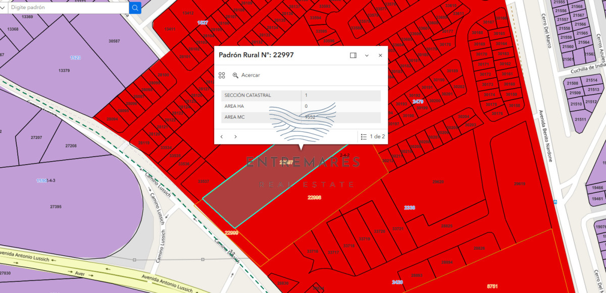The width and height of the screenshot is (606, 293).
Task: Click the purple parcel 27395
Action: (x=56, y=207)
